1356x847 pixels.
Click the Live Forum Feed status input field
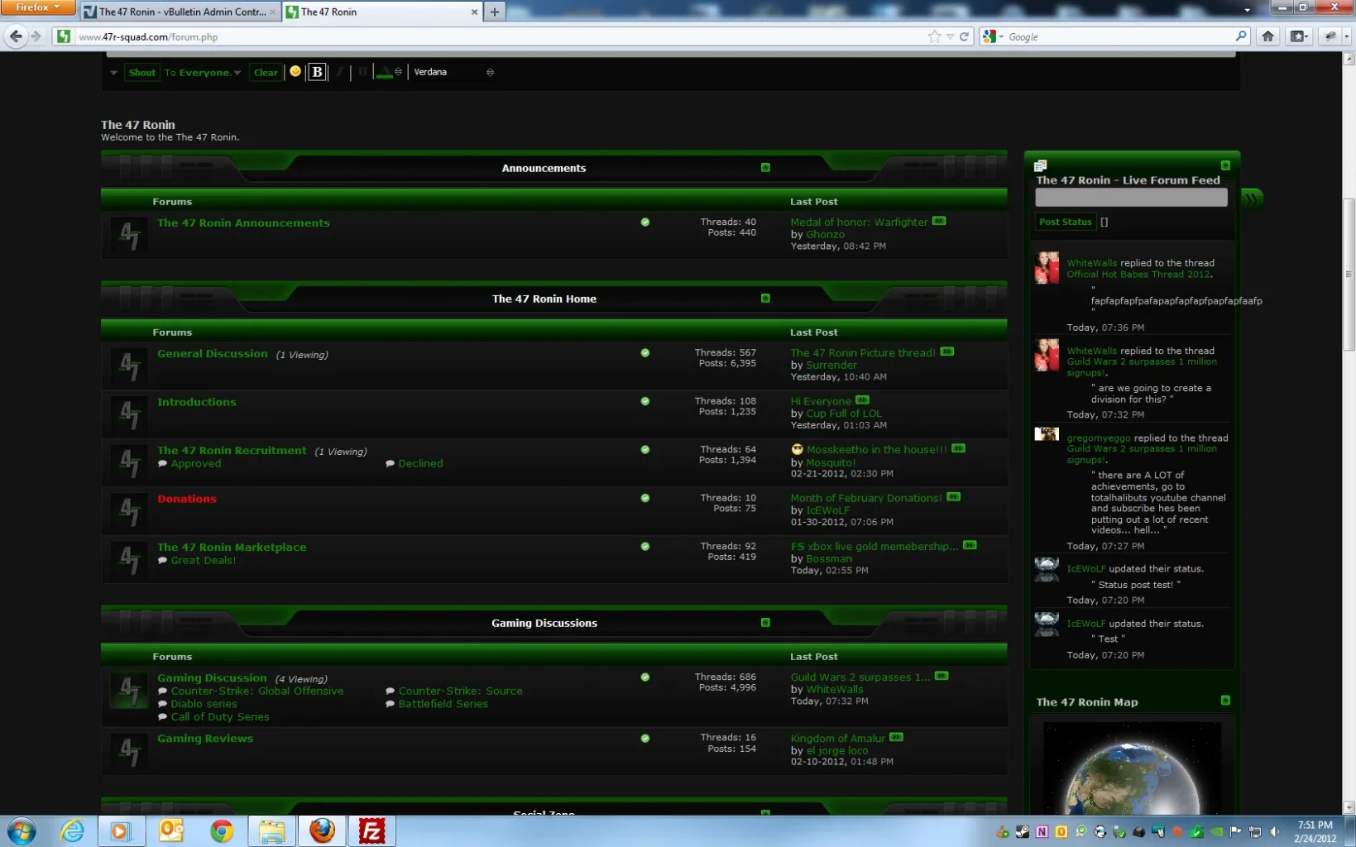tap(1131, 198)
